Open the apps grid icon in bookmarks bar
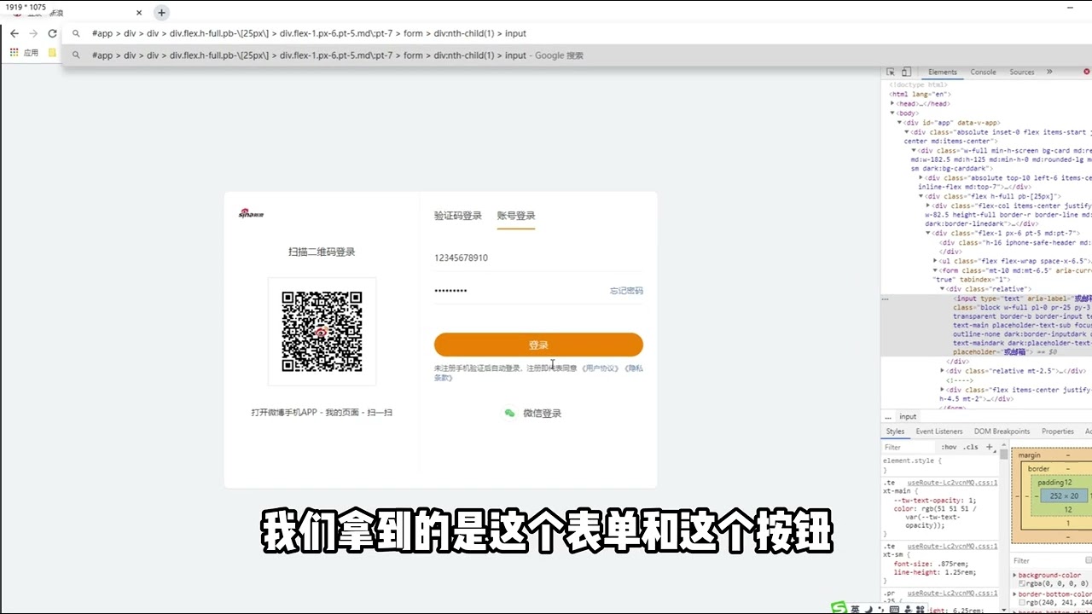The height and width of the screenshot is (614, 1092). coord(14,53)
